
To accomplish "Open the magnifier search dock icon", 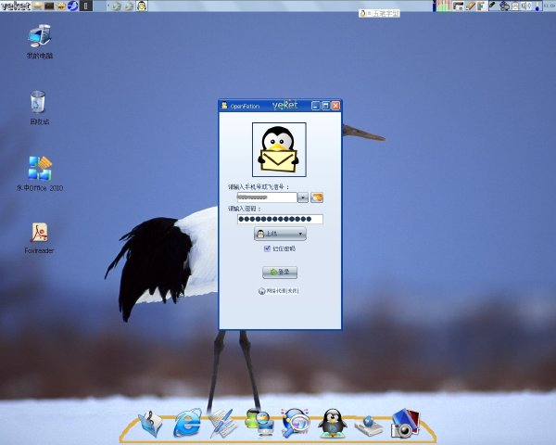I will pyautogui.click(x=296, y=422).
